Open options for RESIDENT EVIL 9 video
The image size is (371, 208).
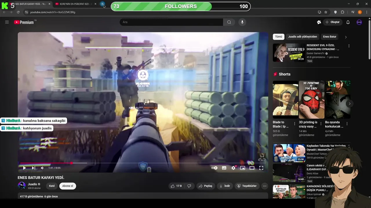point(349,46)
